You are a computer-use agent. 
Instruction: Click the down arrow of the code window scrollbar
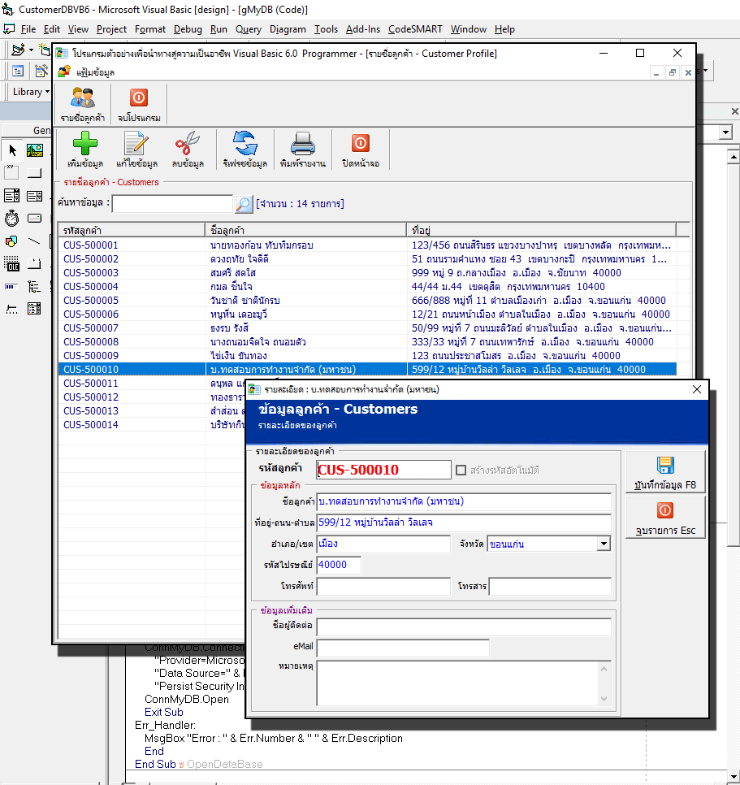click(734, 775)
